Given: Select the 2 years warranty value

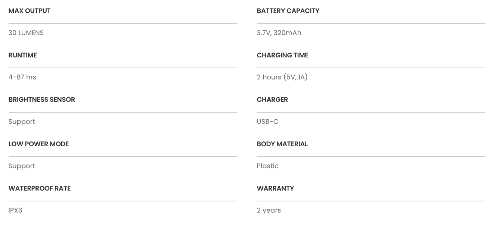Looking at the screenshot, I should (269, 210).
